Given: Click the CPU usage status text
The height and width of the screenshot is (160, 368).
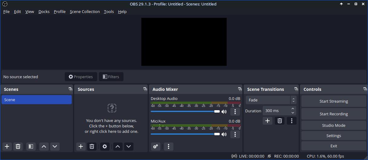Looking at the screenshot, I should coord(325,156).
